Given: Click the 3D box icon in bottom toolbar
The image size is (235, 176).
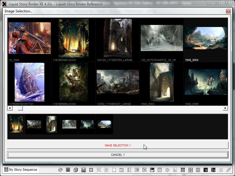Looking at the screenshot, I should [75, 170].
